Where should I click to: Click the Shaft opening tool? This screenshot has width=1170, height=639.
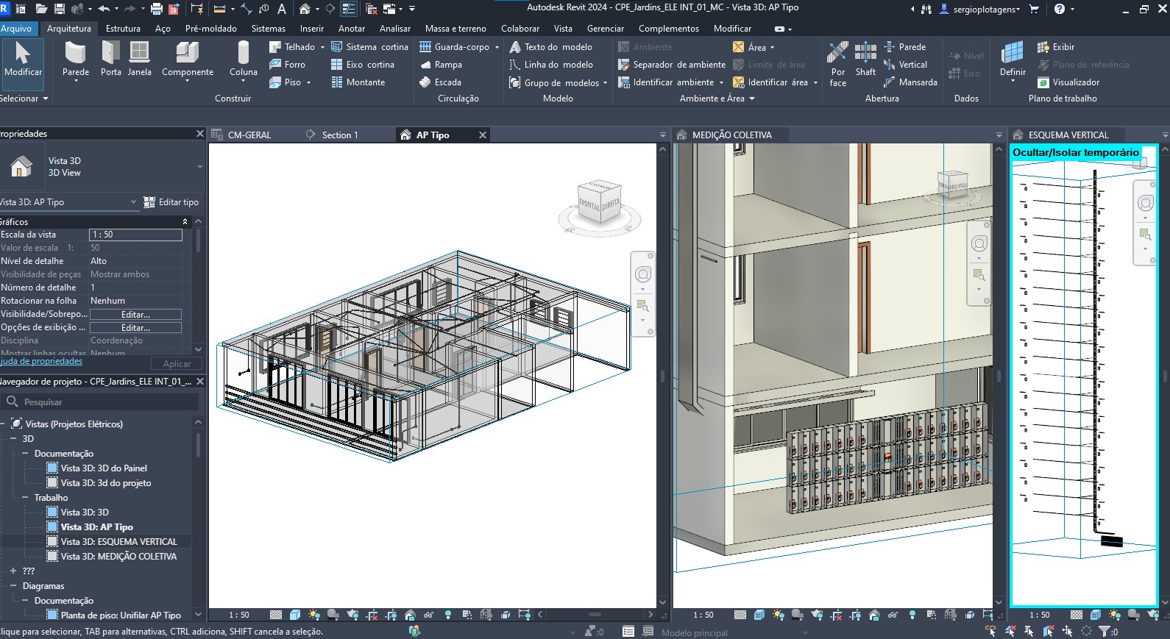[x=865, y=59]
